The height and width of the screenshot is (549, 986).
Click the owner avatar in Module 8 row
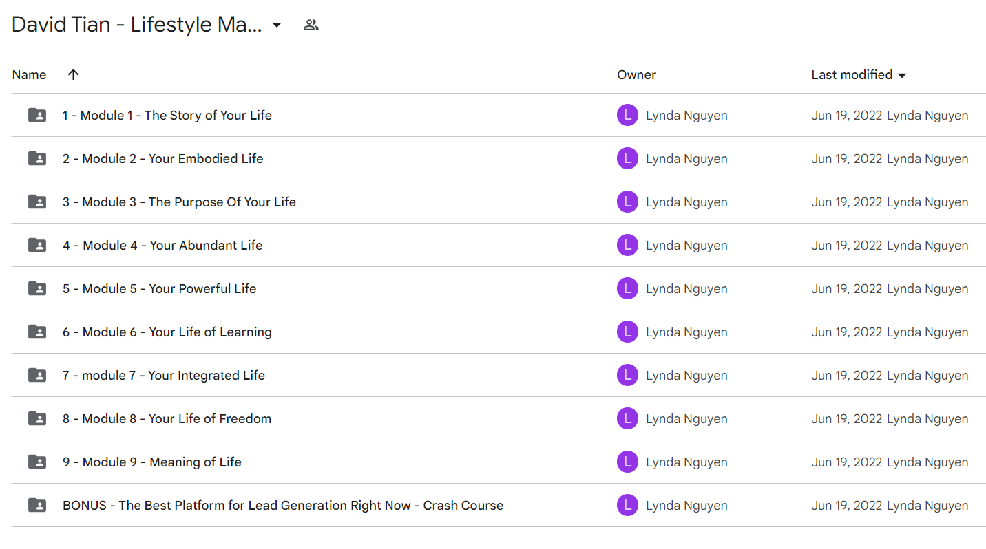pyautogui.click(x=627, y=418)
